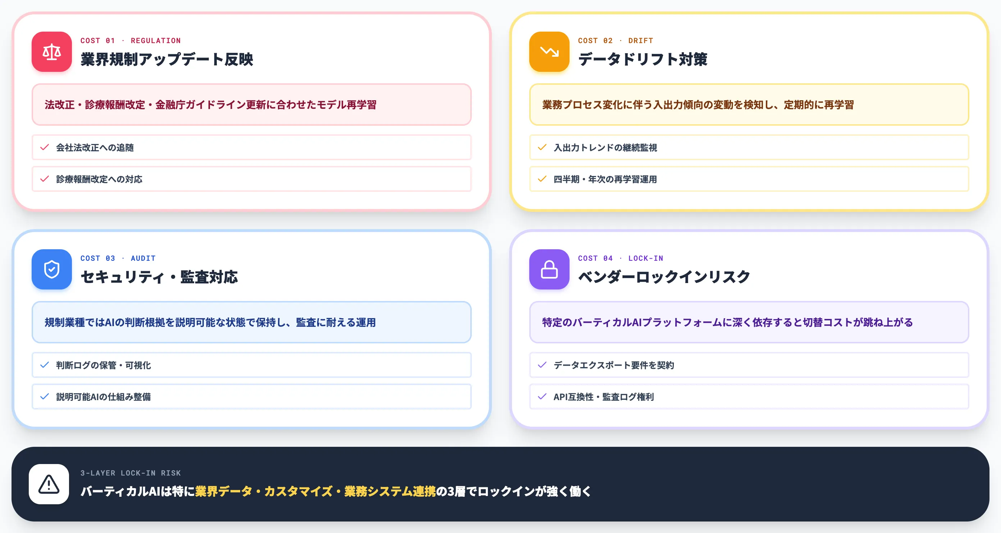Click checkmark beside 説明可能AIの仕組み整備

click(x=45, y=397)
